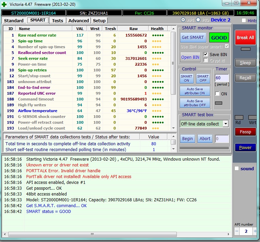Switch to the Standard tab
This screenshot has height=242, width=260.
(14, 21)
